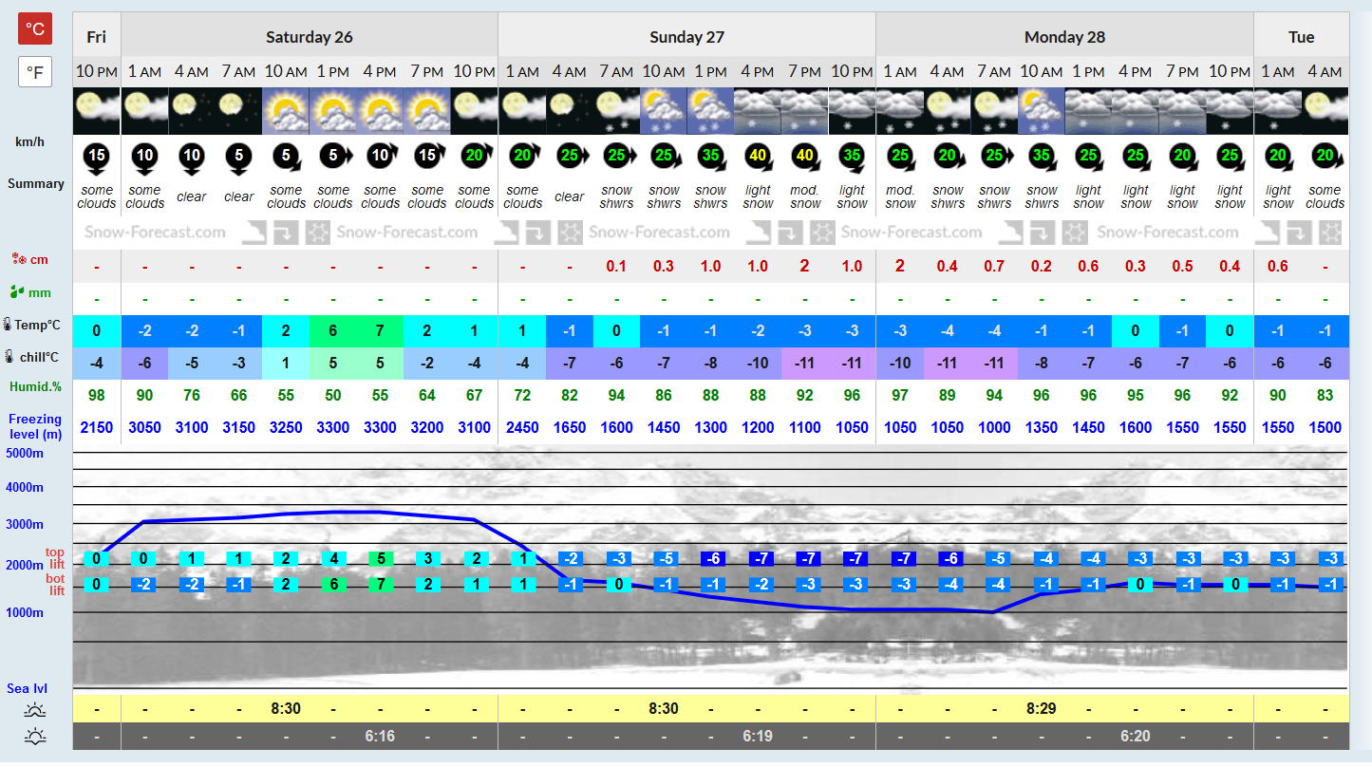Click Saturday 7 AM wind 5 arrow
1372x767 pixels.
tap(239, 158)
